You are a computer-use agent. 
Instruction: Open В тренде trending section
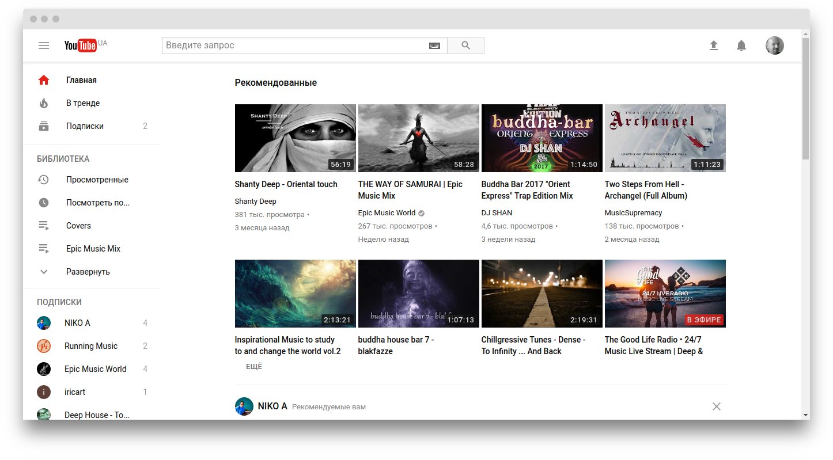pyautogui.click(x=84, y=102)
